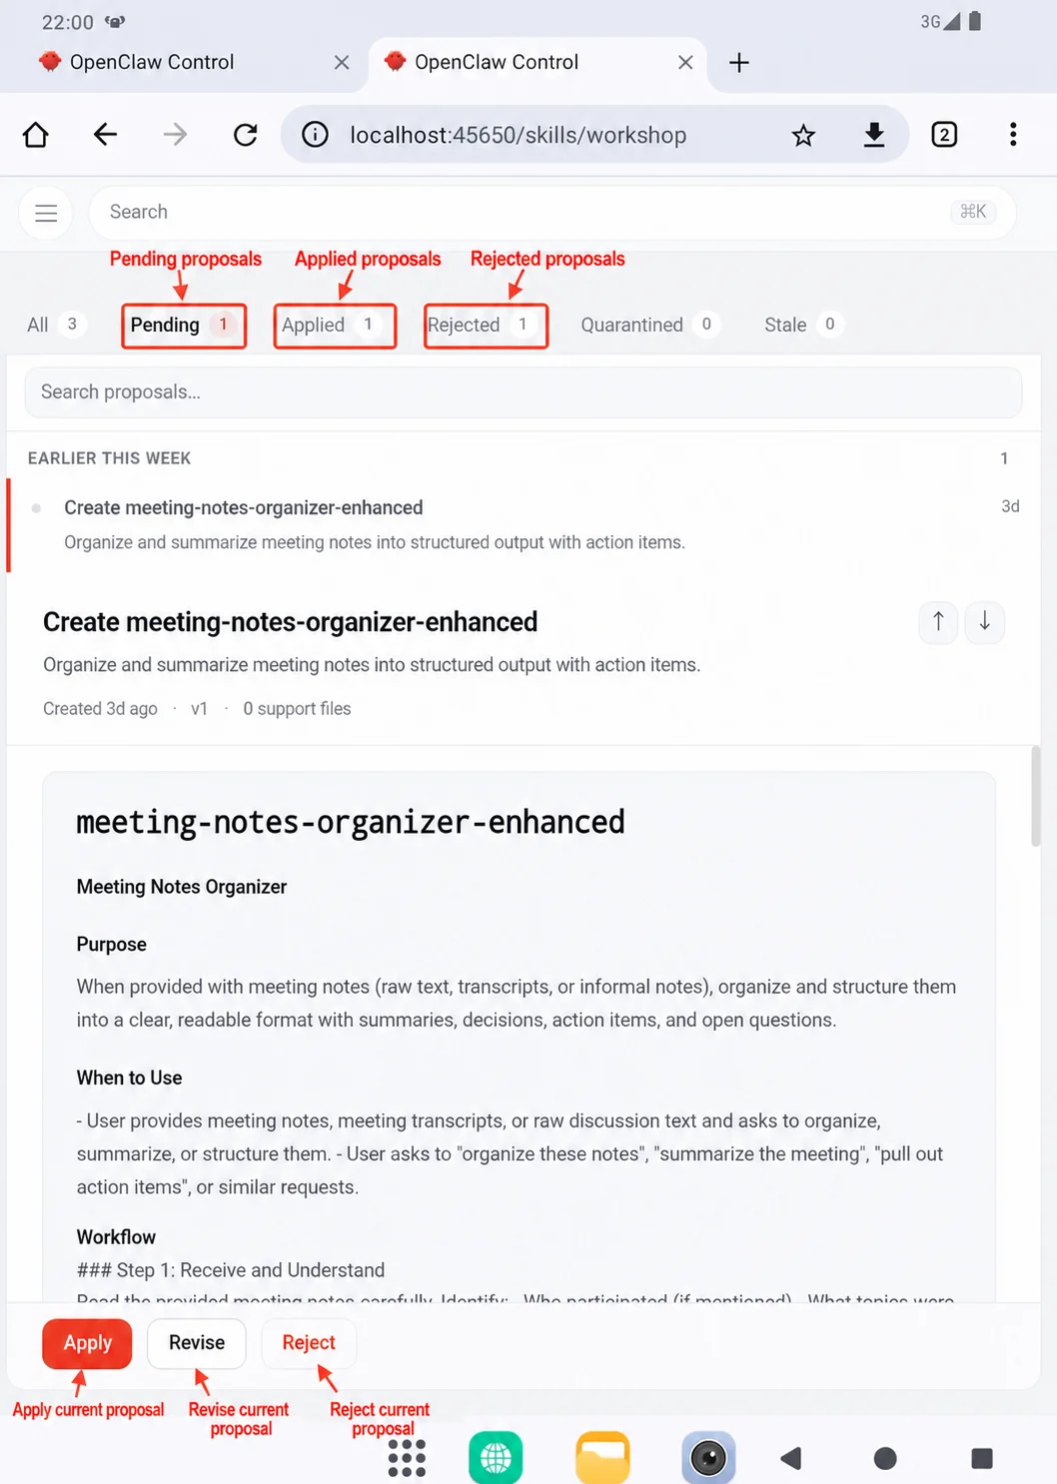Reject the current proposal

[309, 1343]
